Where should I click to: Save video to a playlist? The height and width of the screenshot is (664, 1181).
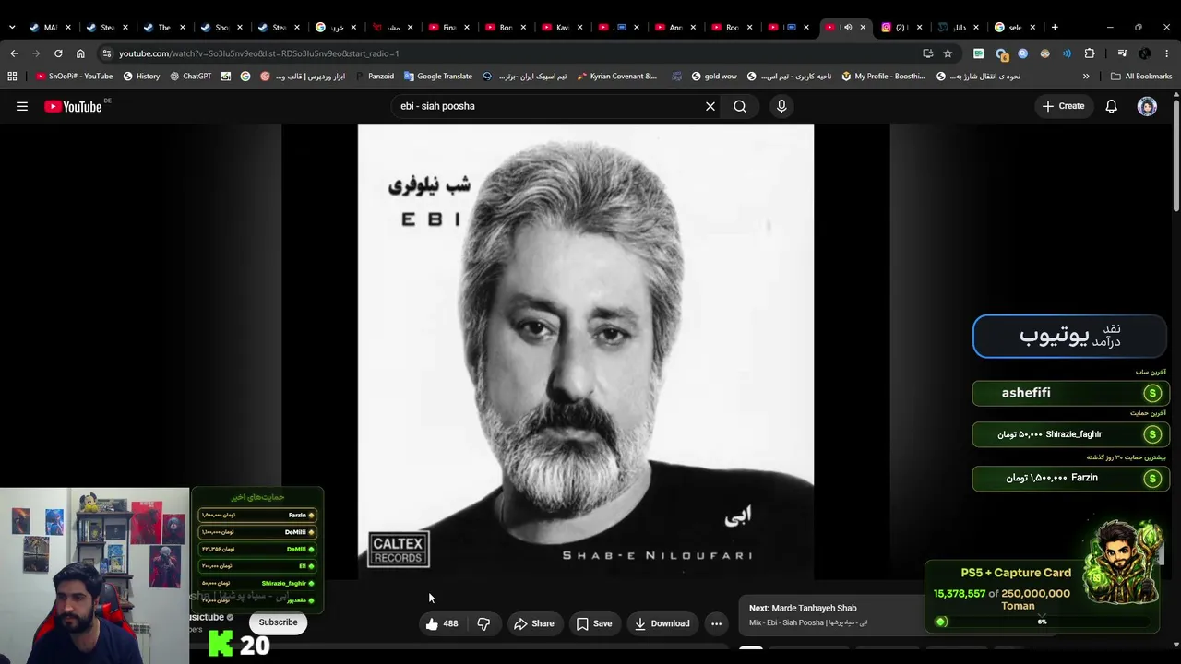[594, 623]
